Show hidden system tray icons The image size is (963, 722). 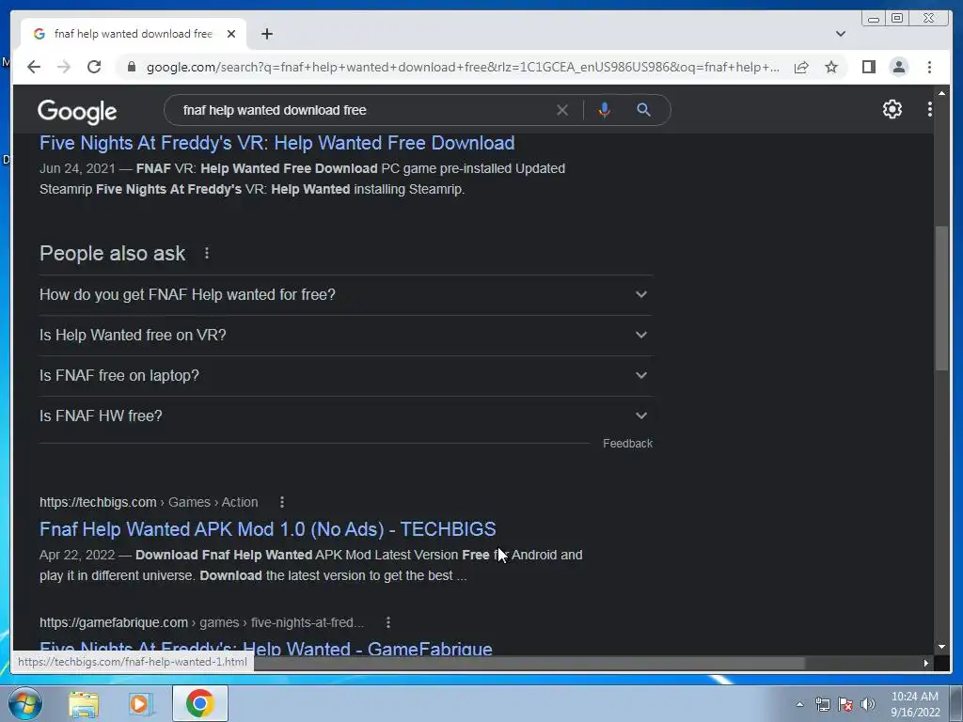tap(799, 704)
